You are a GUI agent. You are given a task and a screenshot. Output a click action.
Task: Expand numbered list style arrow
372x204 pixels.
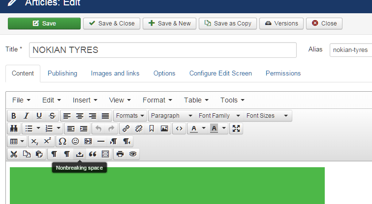pos(59,128)
